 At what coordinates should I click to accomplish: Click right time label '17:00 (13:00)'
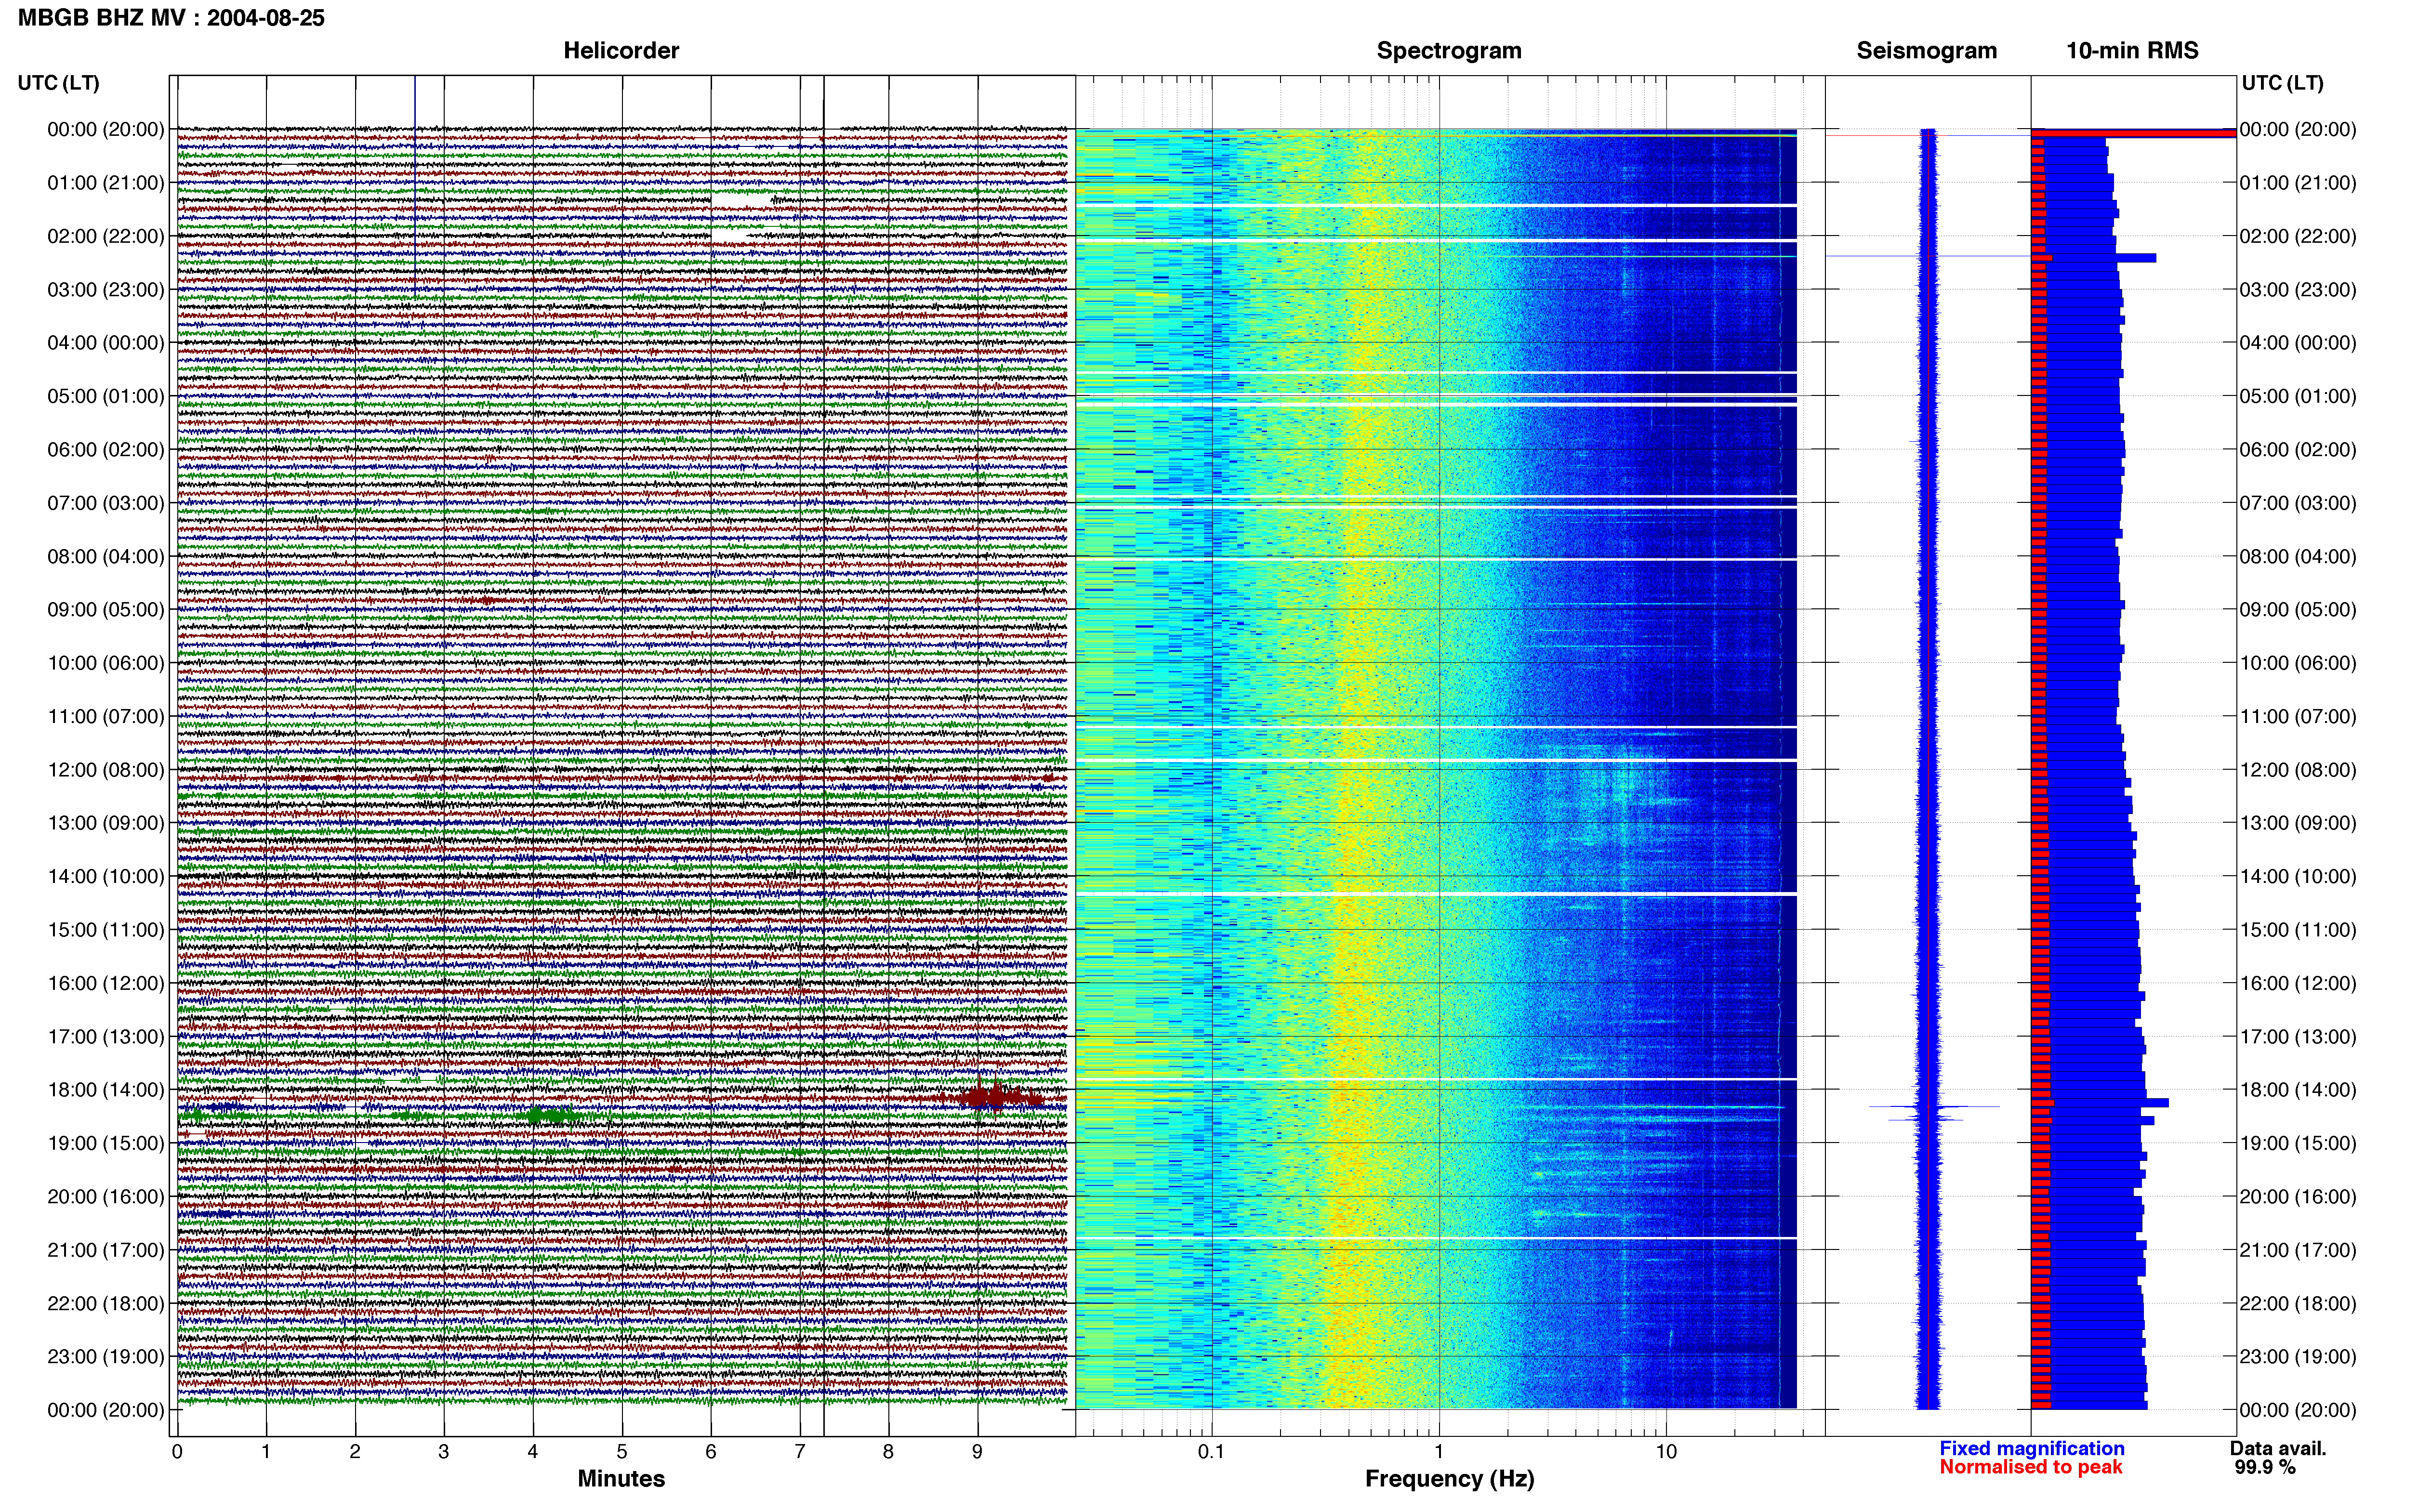click(2298, 1037)
